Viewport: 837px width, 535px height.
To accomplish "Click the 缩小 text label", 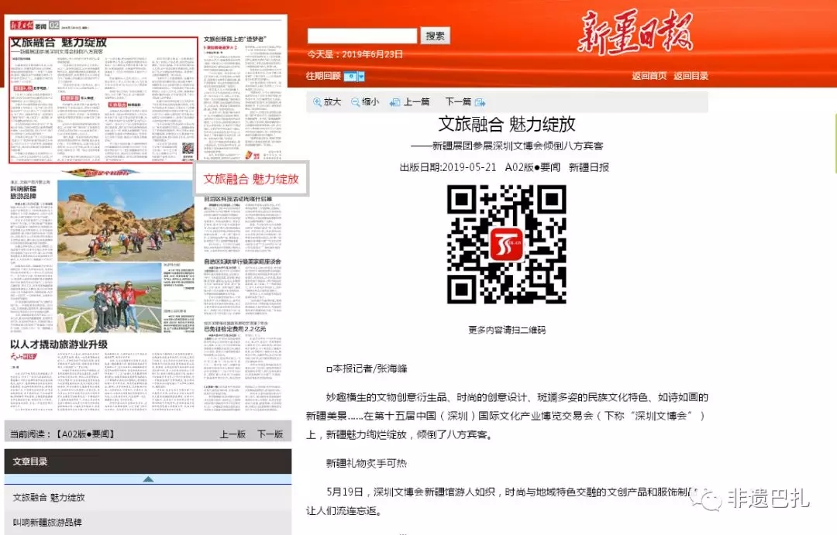I will point(370,101).
